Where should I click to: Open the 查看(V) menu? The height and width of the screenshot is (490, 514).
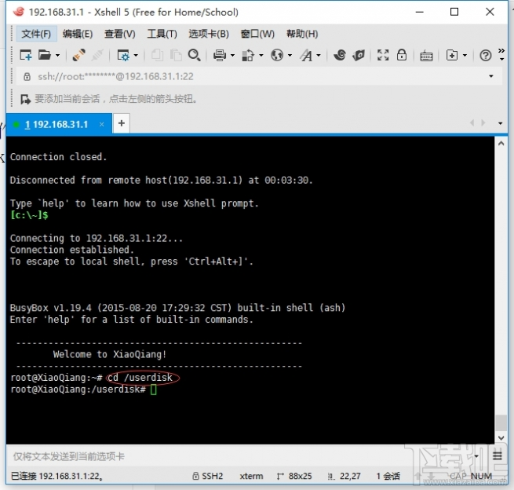(119, 34)
